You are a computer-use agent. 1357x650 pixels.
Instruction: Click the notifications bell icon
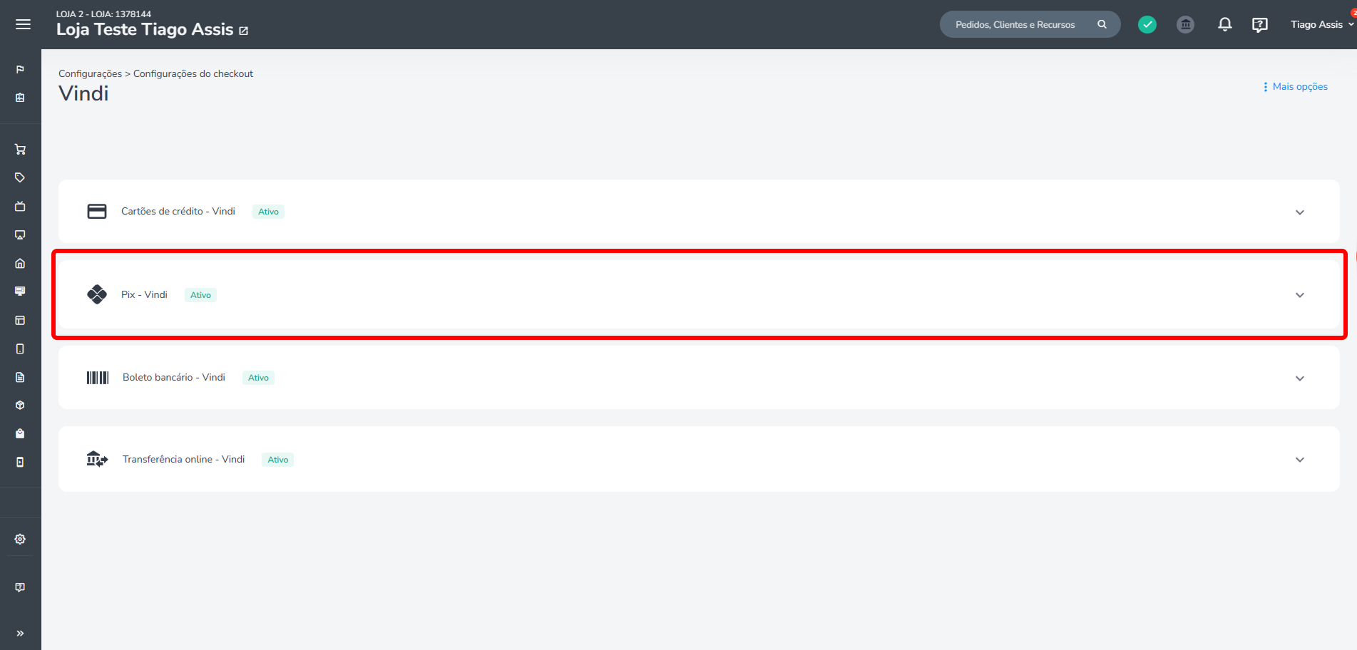1224,24
